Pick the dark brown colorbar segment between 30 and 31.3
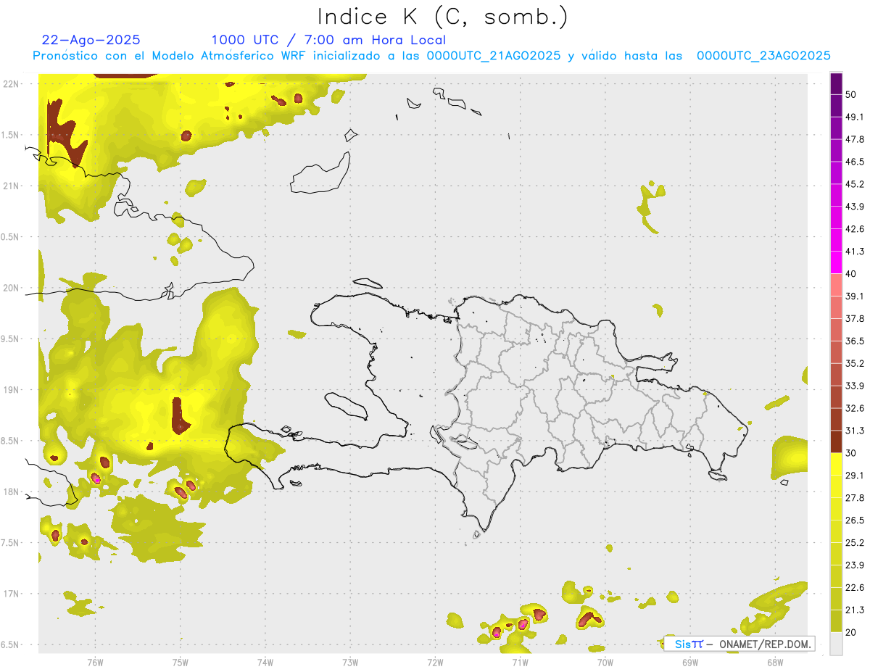The image size is (870, 672). [x=837, y=441]
